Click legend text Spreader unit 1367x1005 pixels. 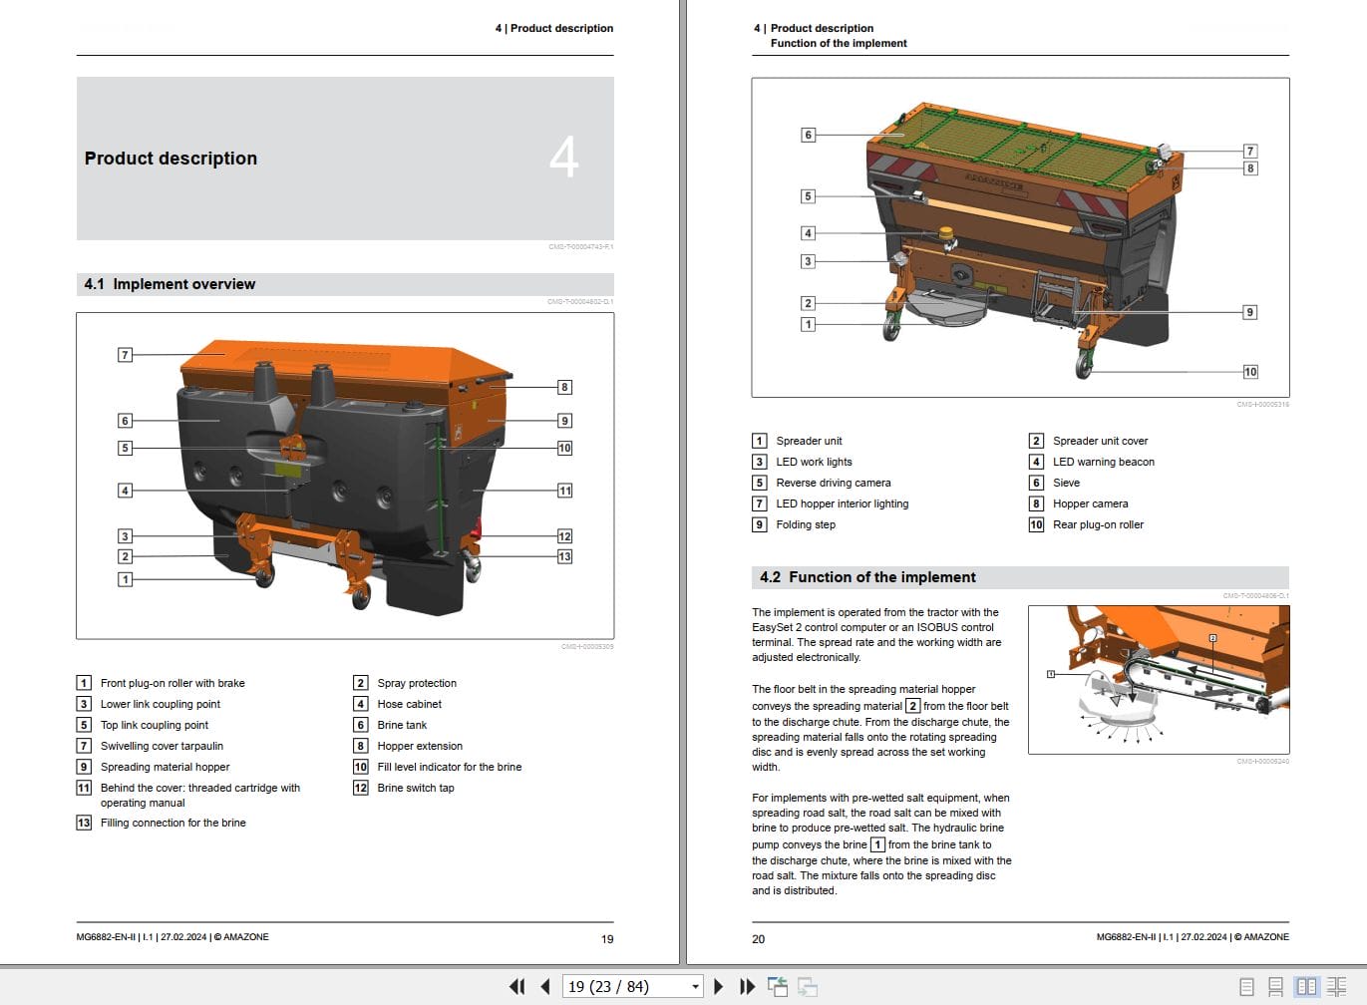(x=809, y=441)
